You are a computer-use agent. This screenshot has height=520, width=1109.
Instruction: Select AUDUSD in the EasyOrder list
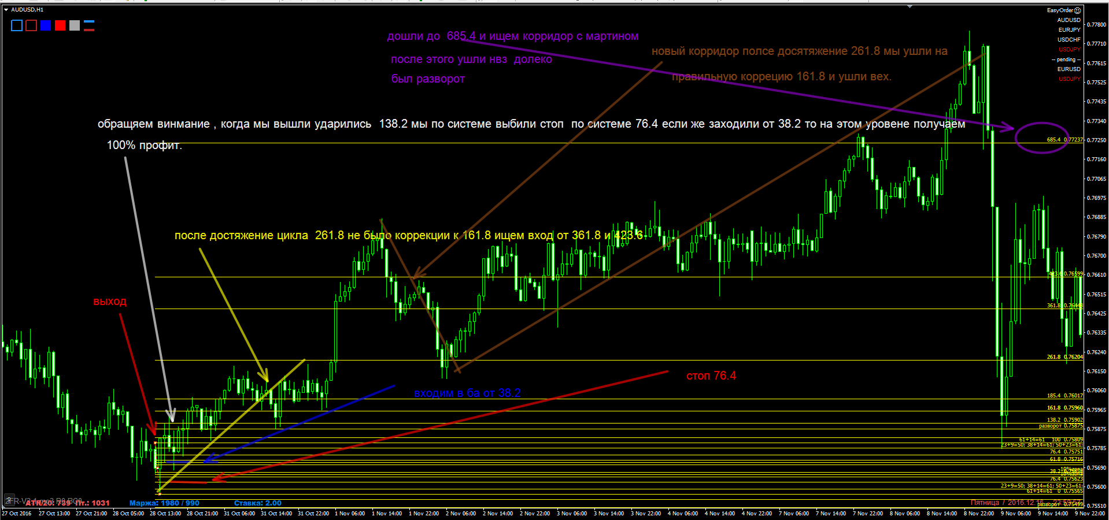tap(1069, 20)
